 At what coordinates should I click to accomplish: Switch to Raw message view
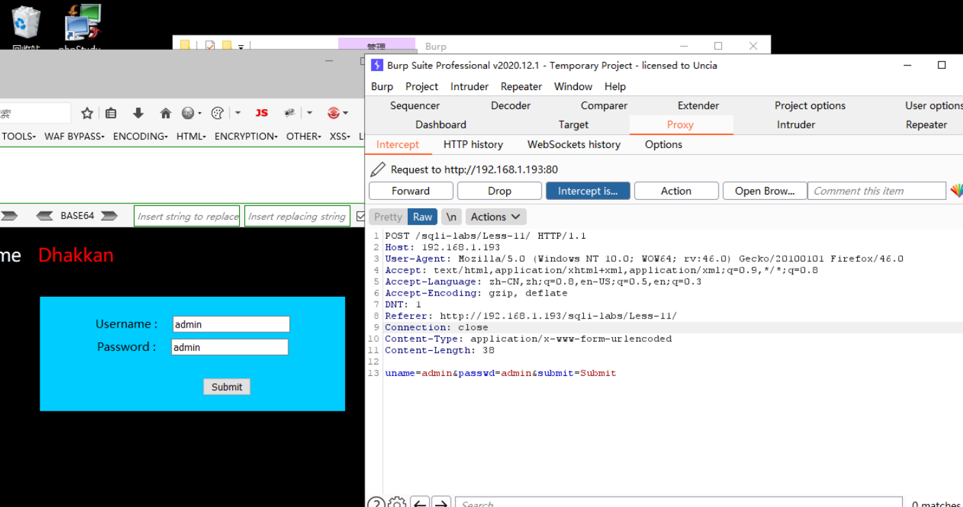point(423,217)
